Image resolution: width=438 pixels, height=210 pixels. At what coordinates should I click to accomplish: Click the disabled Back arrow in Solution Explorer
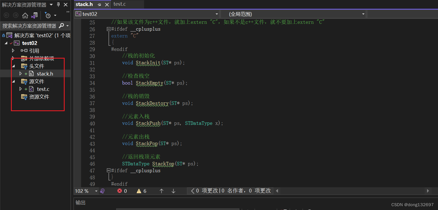7,15
